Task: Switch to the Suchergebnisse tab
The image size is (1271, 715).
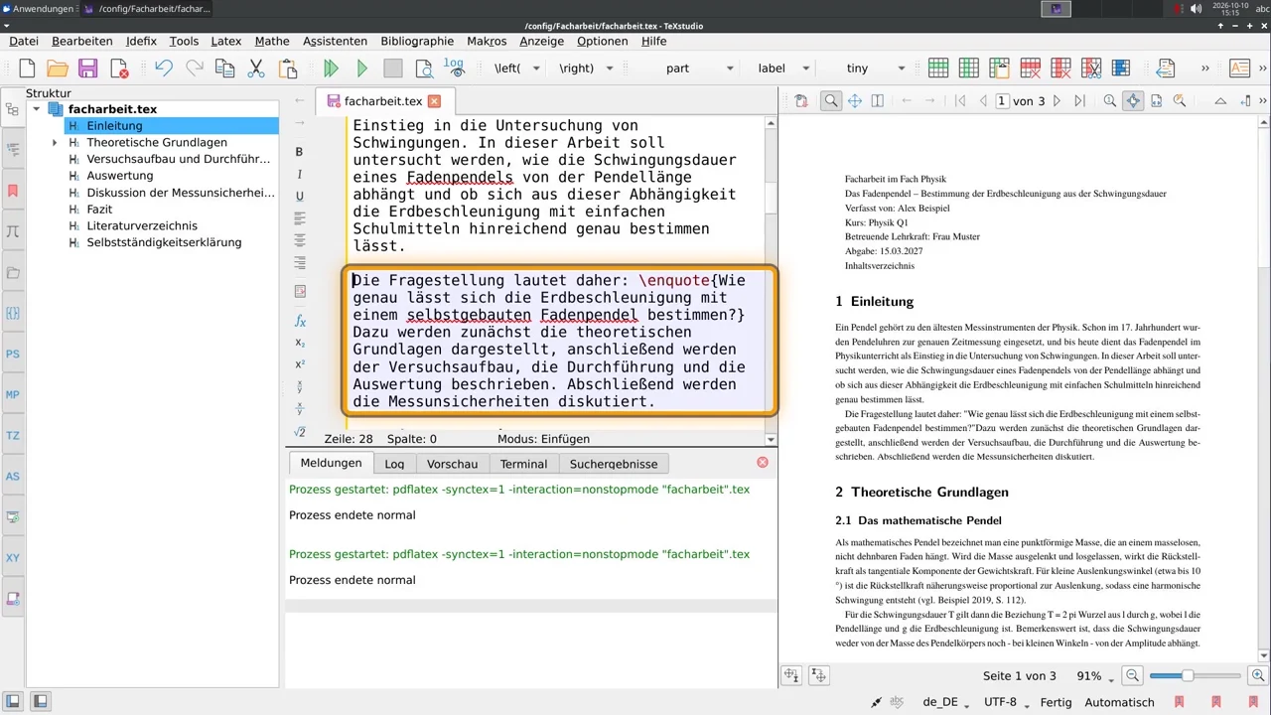Action: 614,464
